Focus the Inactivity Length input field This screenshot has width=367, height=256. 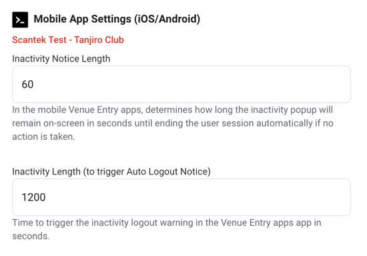tap(181, 197)
